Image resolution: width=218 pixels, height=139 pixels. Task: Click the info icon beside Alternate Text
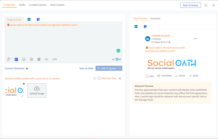95,78
